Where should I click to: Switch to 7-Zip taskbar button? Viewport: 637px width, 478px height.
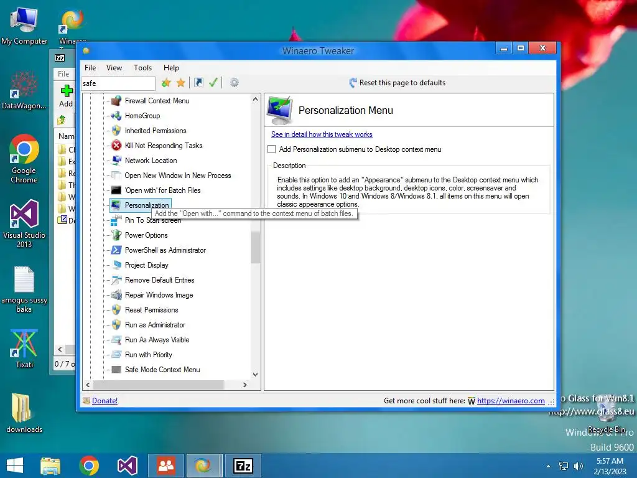[x=243, y=466]
